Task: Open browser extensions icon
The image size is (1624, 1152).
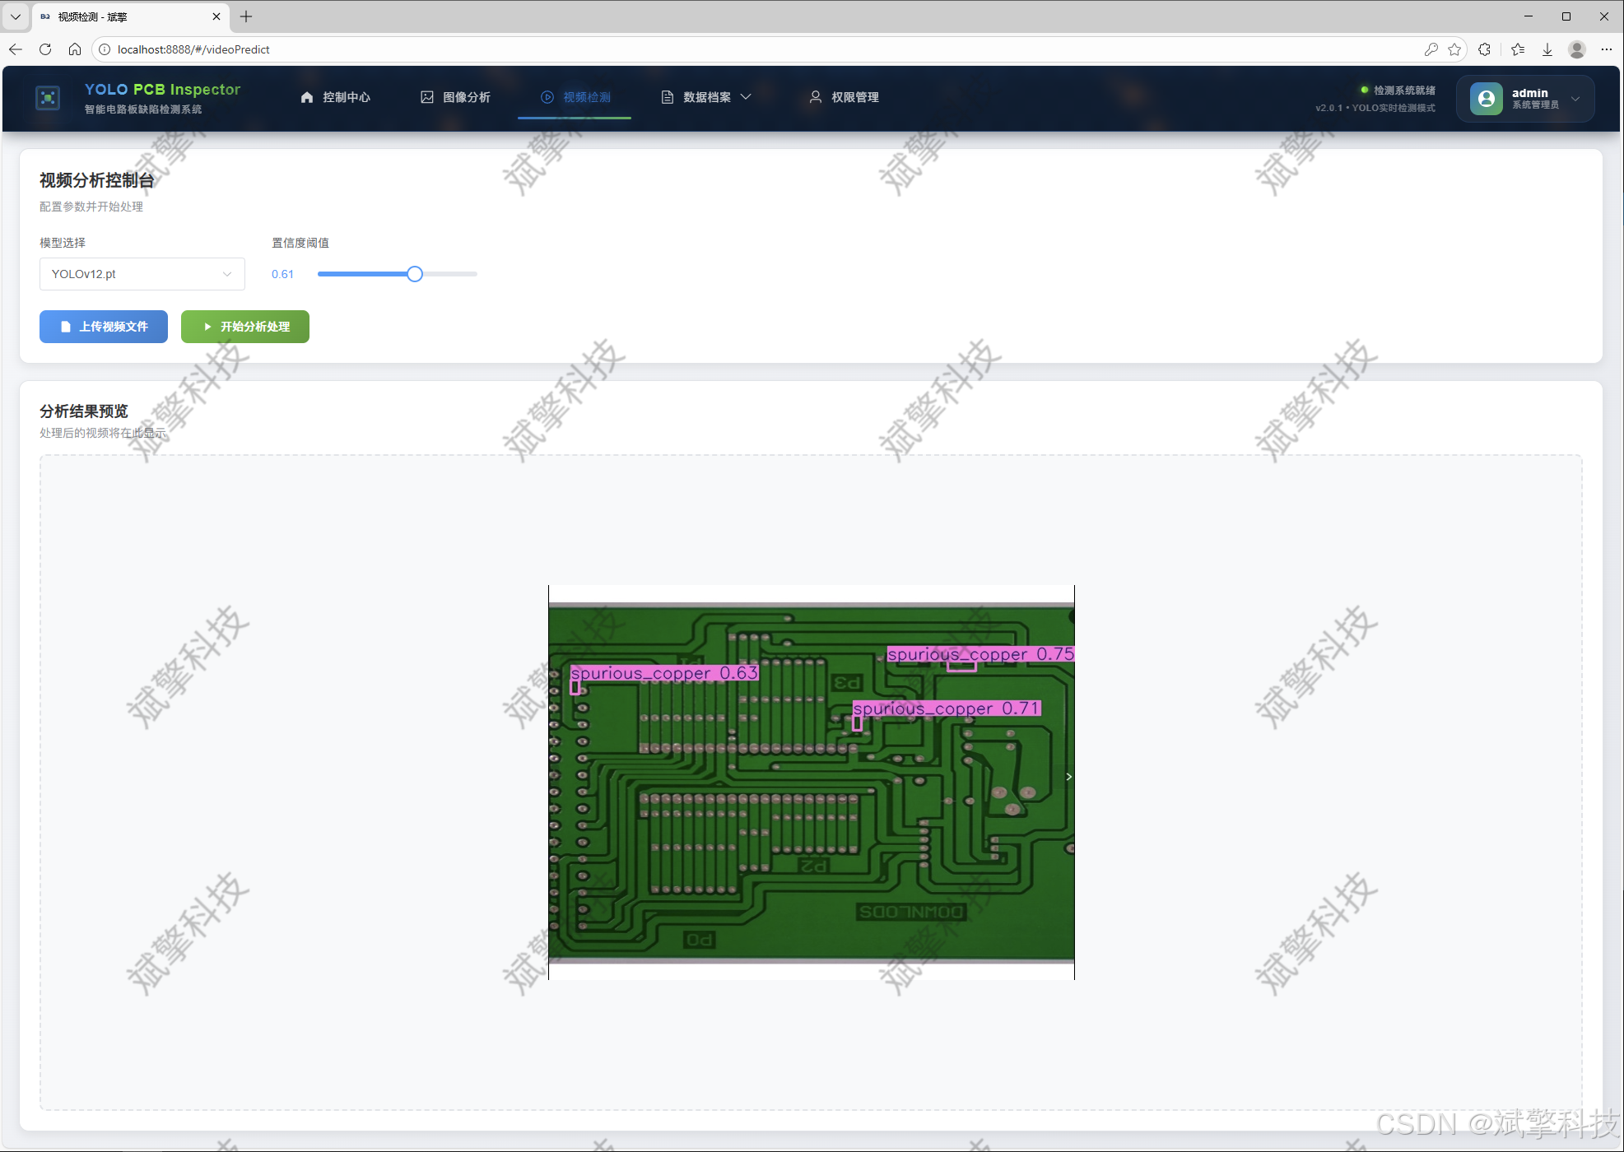Action: [x=1484, y=49]
